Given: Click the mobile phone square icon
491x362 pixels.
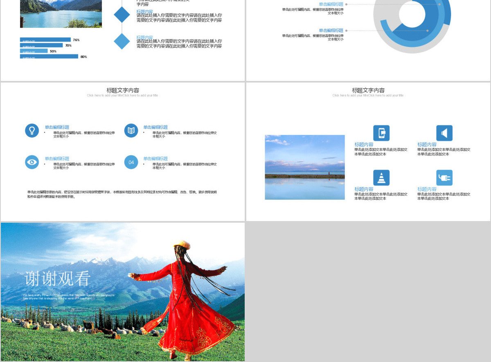Looking at the screenshot, I should (x=381, y=133).
